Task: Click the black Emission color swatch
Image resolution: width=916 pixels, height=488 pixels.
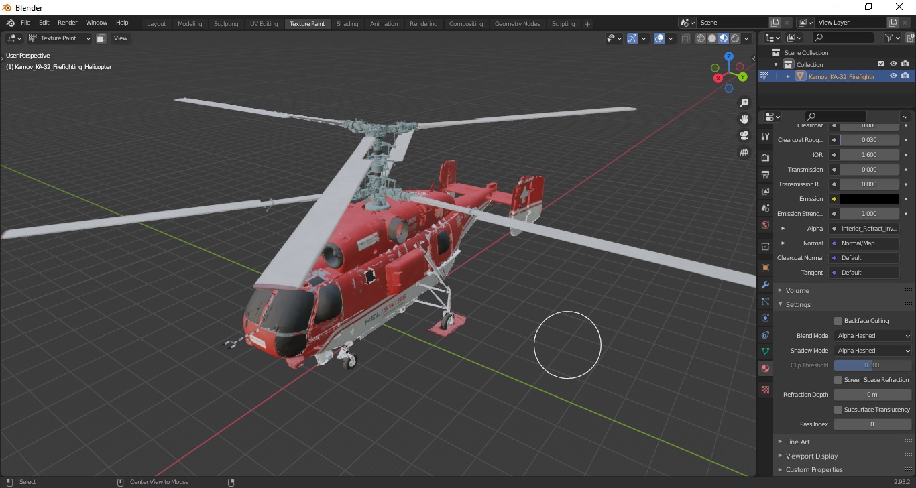Action: click(870, 199)
